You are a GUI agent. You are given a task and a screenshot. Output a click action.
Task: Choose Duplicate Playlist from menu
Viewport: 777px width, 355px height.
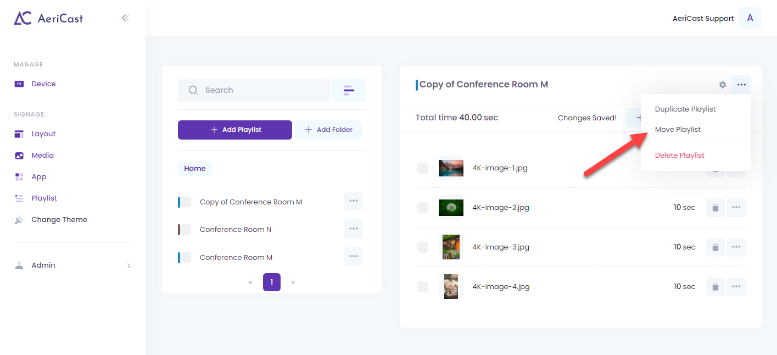(x=685, y=109)
